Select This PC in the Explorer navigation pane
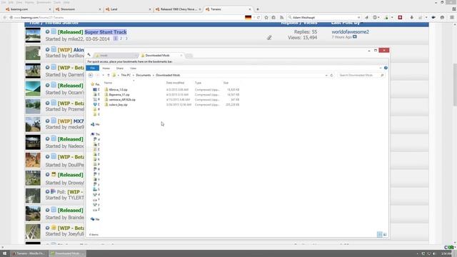This screenshot has height=257, width=457. [x=95, y=134]
